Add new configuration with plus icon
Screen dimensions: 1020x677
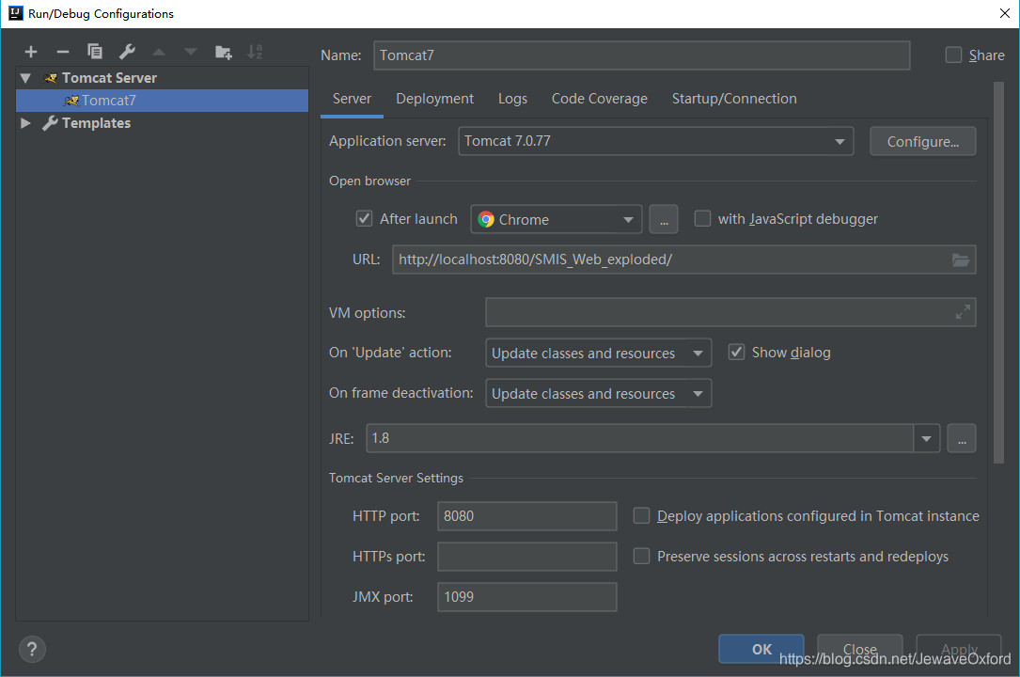(31, 52)
